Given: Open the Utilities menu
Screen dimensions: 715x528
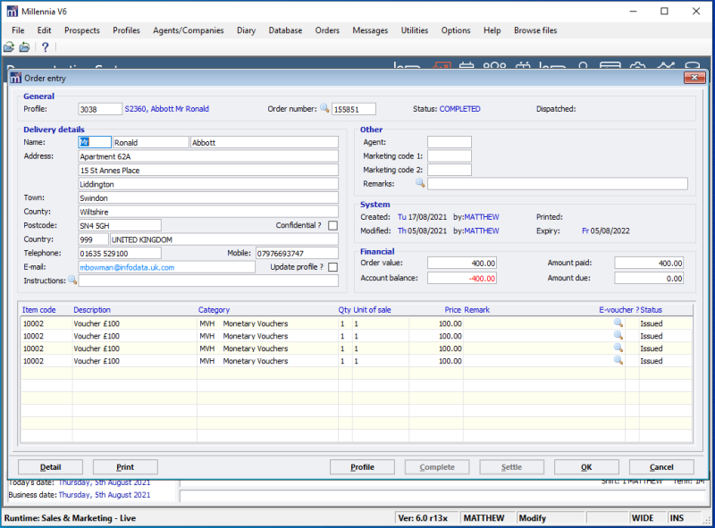Looking at the screenshot, I should (415, 30).
